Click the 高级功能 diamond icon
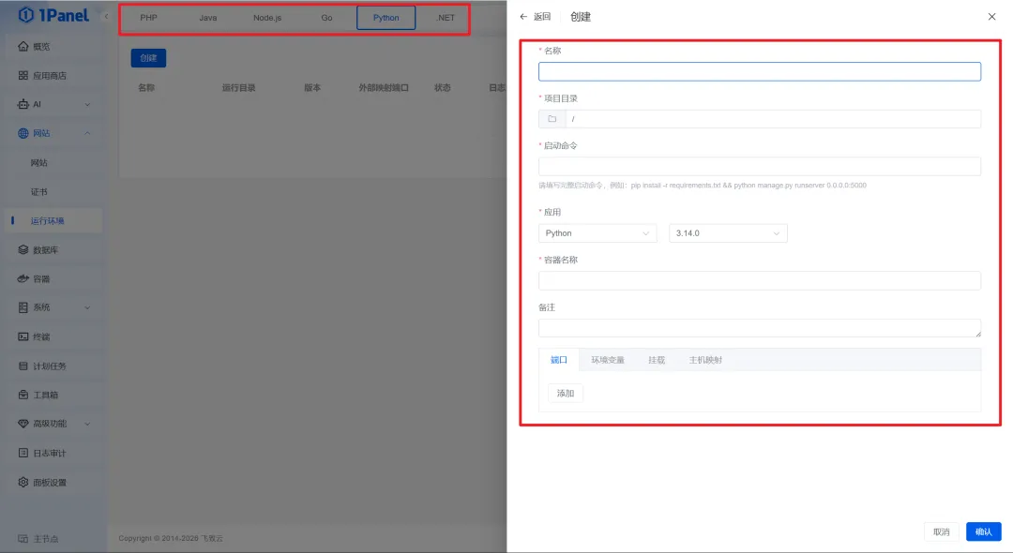1013x553 pixels. click(x=23, y=424)
